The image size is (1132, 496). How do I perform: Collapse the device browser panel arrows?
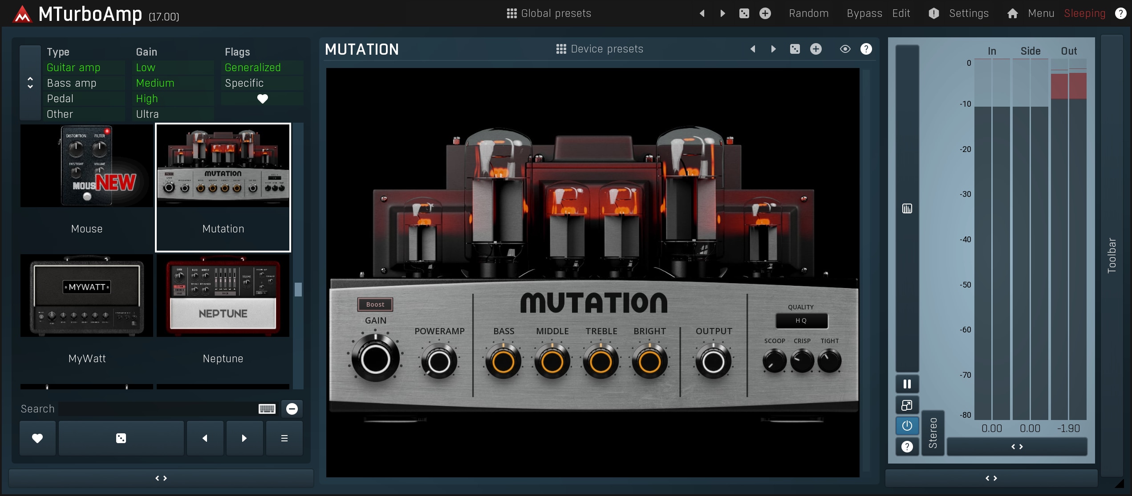[x=161, y=478]
